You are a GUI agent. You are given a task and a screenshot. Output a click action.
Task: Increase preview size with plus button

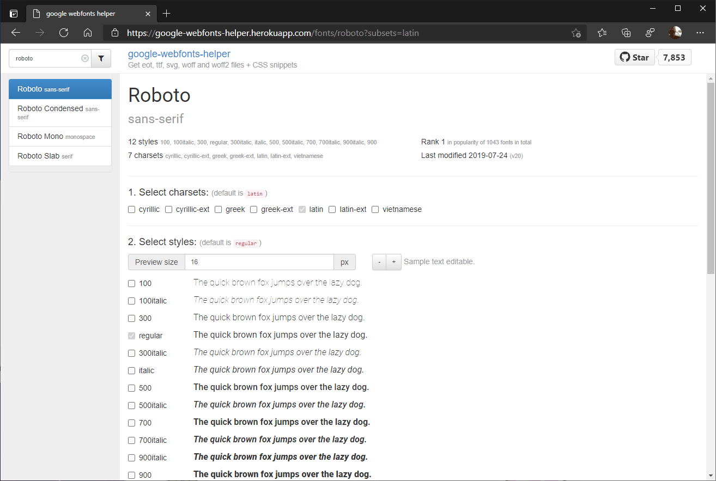(394, 262)
